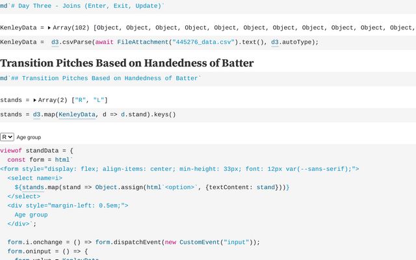This screenshot has width=416, height=260.
Task: Select the Transition Pitches rendered heading
Action: pyautogui.click(x=127, y=63)
